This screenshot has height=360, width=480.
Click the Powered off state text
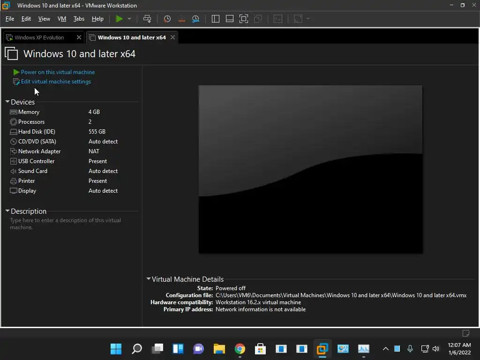pyautogui.click(x=231, y=288)
